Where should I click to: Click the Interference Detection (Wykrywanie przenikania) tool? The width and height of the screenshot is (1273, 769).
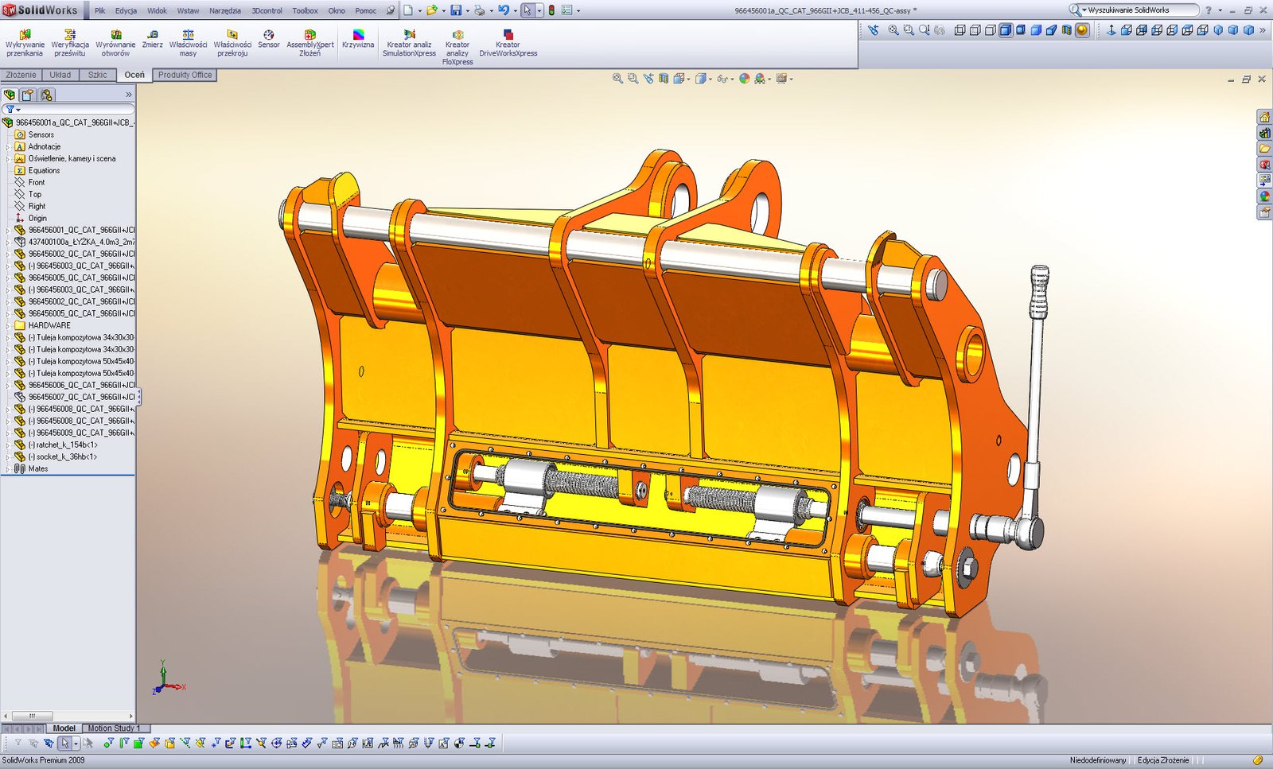pos(25,43)
